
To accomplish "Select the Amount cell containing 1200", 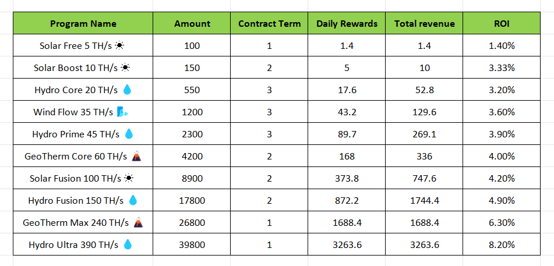I will point(192,112).
